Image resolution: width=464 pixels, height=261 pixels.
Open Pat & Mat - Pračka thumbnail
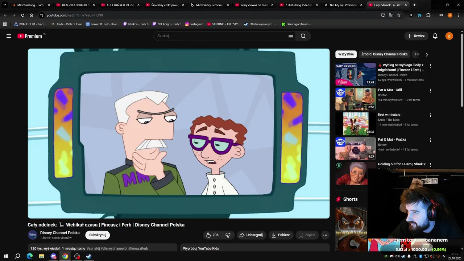[x=356, y=149]
